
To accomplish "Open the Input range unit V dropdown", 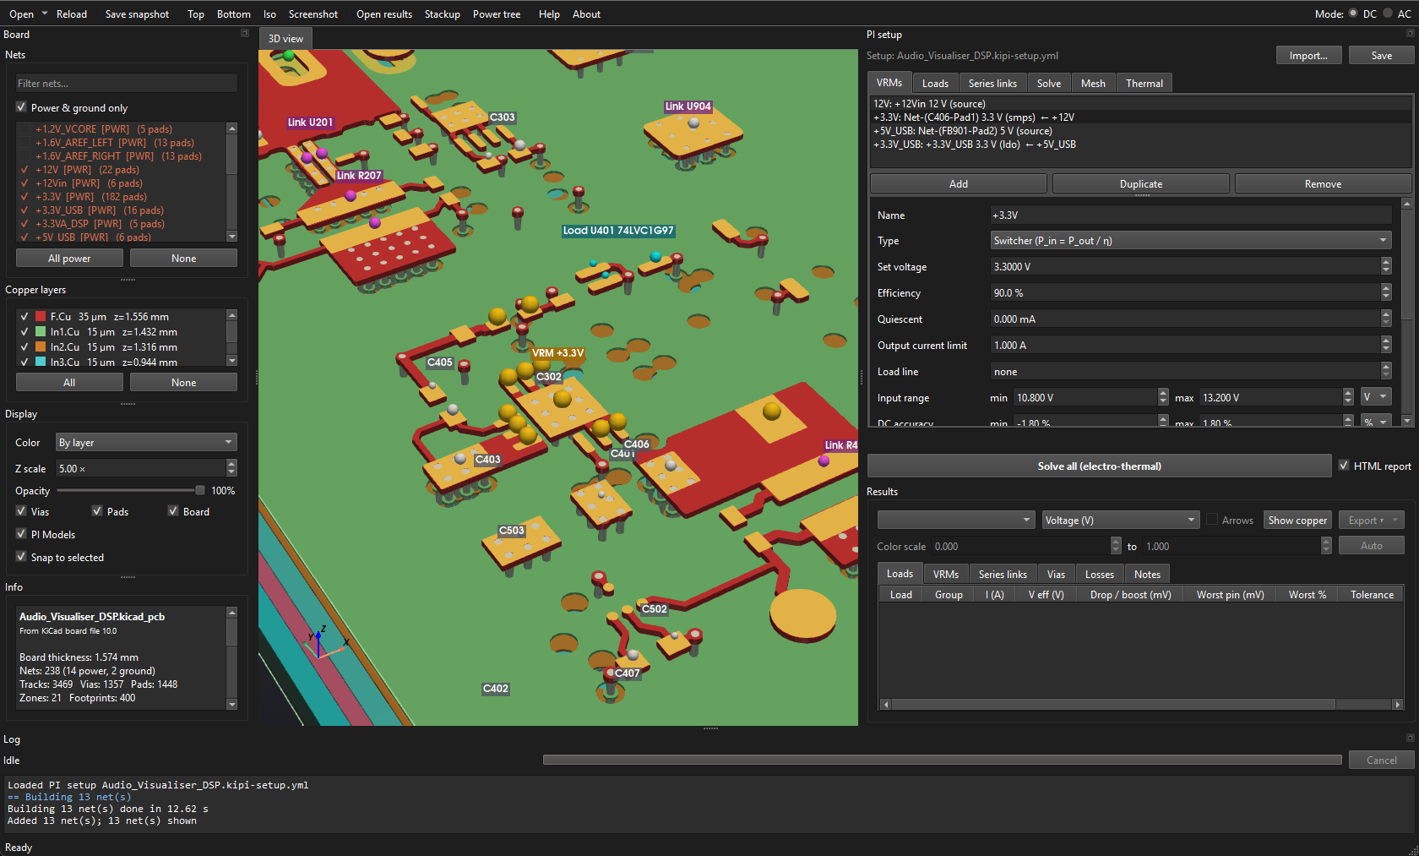I will pos(1376,397).
